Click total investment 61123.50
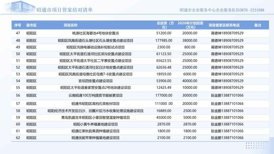The height and width of the screenshot is (154, 274). [164, 54]
